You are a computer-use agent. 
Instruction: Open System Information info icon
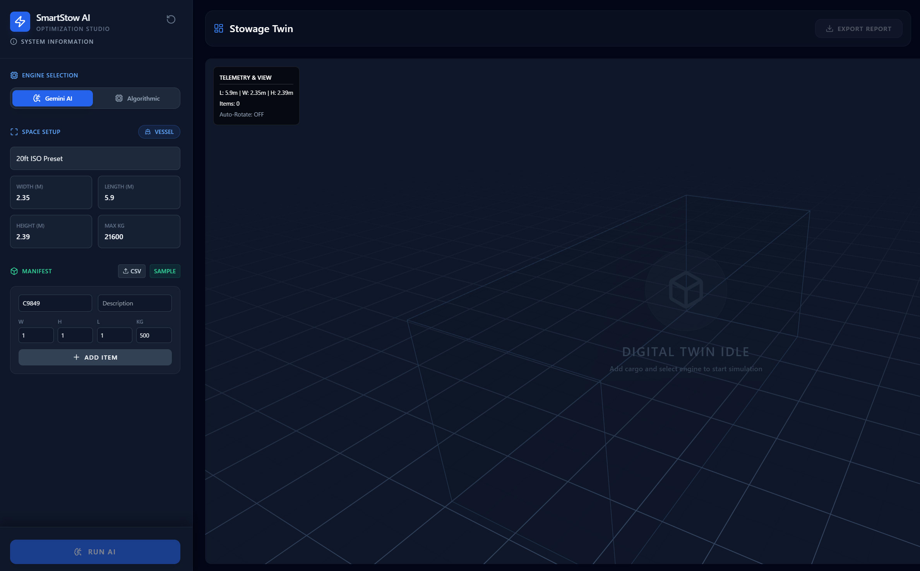pyautogui.click(x=14, y=42)
